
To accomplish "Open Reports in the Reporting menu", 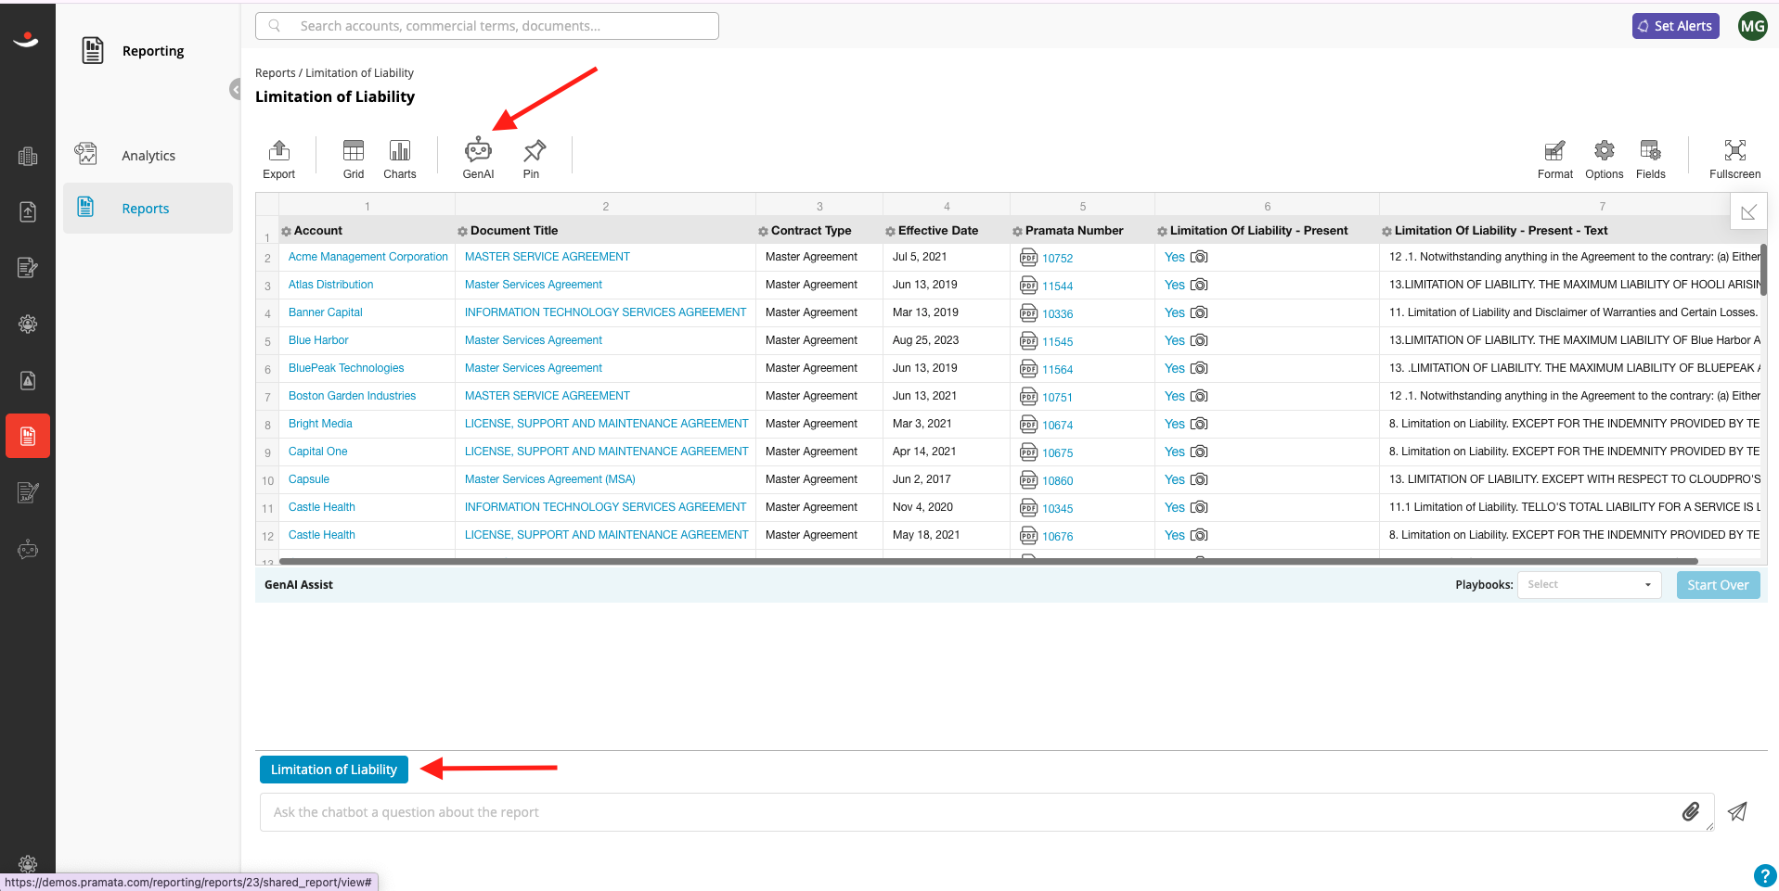I will point(148,208).
